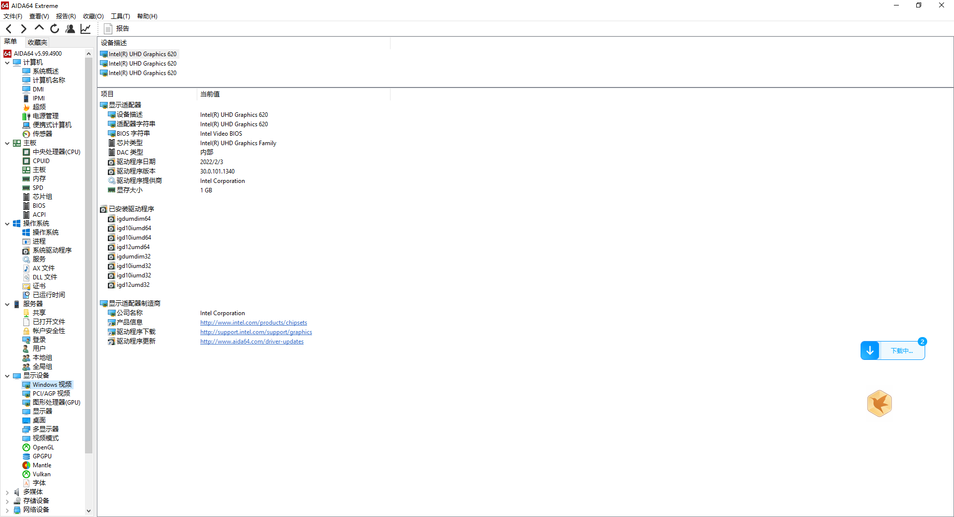Open the 报告(R) menu
The image size is (954, 517).
point(66,16)
